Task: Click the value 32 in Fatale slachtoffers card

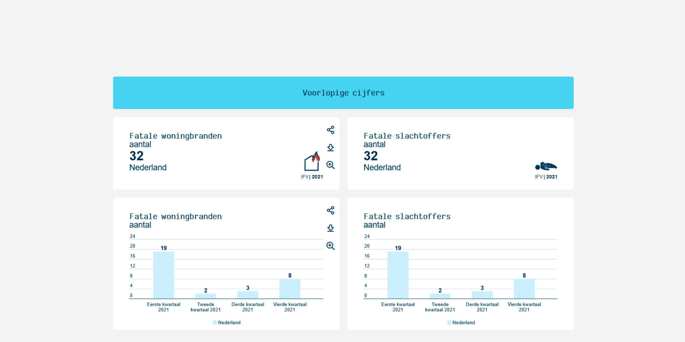Action: [x=371, y=156]
